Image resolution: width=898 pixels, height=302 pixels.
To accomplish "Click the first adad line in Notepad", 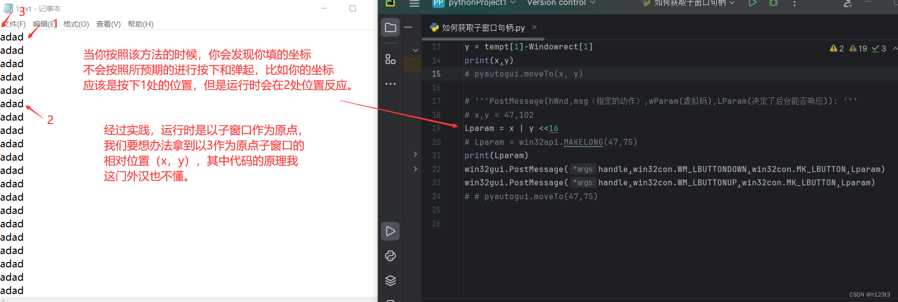I will [x=12, y=37].
